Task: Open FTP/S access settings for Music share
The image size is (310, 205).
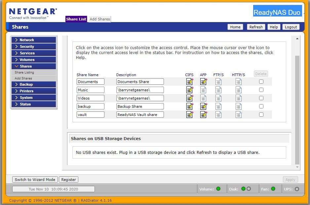Action: point(218,90)
